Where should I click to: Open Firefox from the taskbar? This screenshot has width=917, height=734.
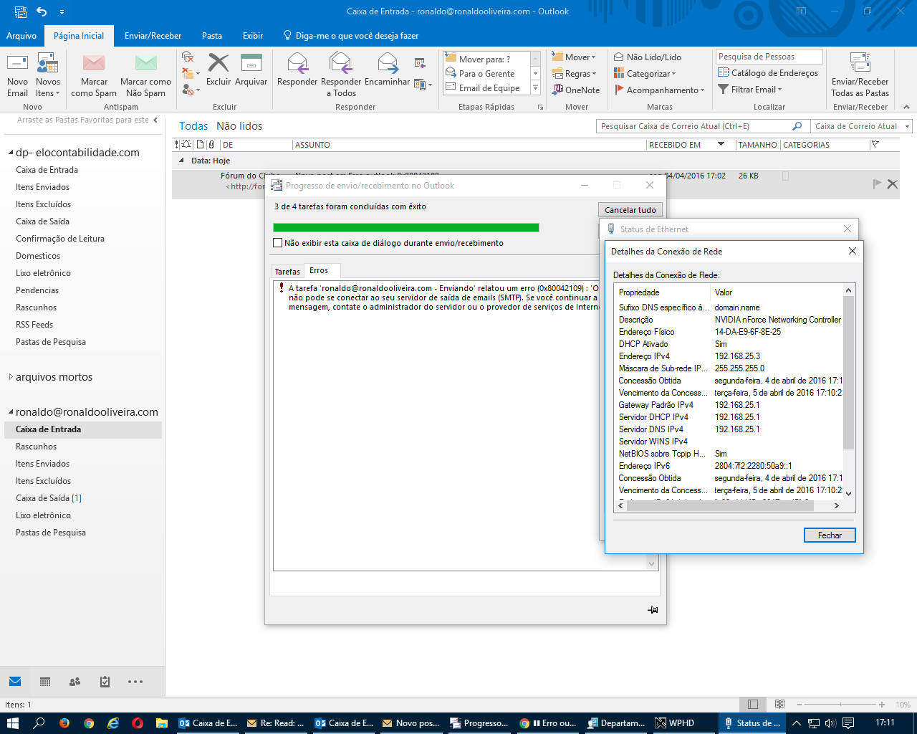click(x=64, y=723)
